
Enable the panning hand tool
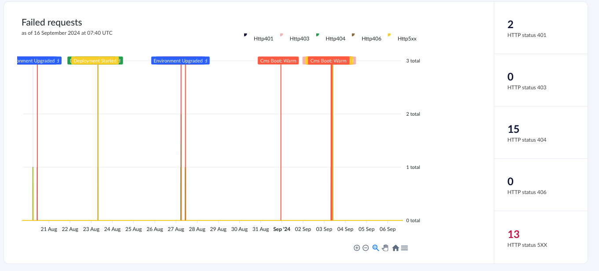385,248
